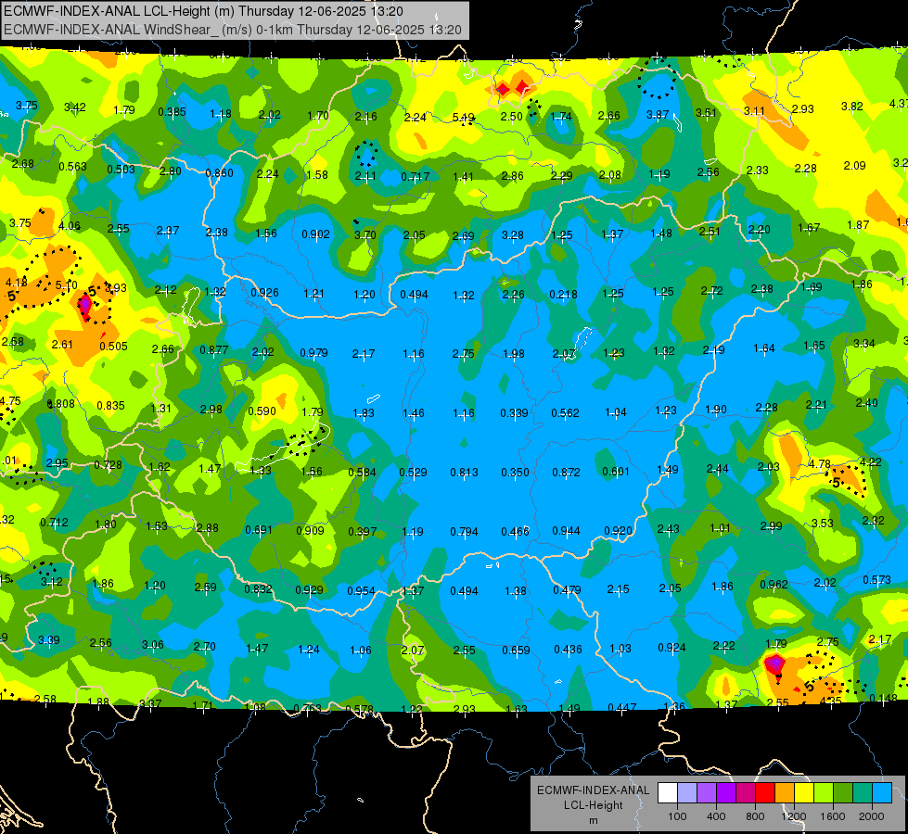Click the wind shear value 0.659
Viewport: 908px width, 834px height.
point(516,650)
